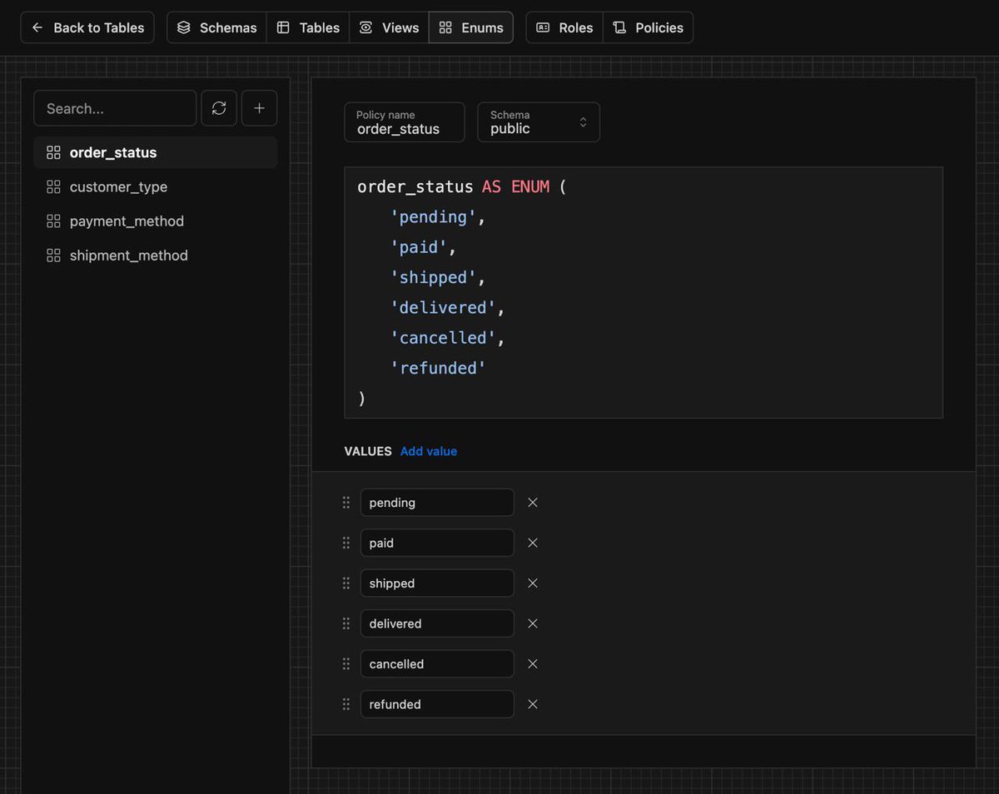This screenshot has width=999, height=794.
Task: Click the AS ENUM keyword in code
Action: pos(515,186)
